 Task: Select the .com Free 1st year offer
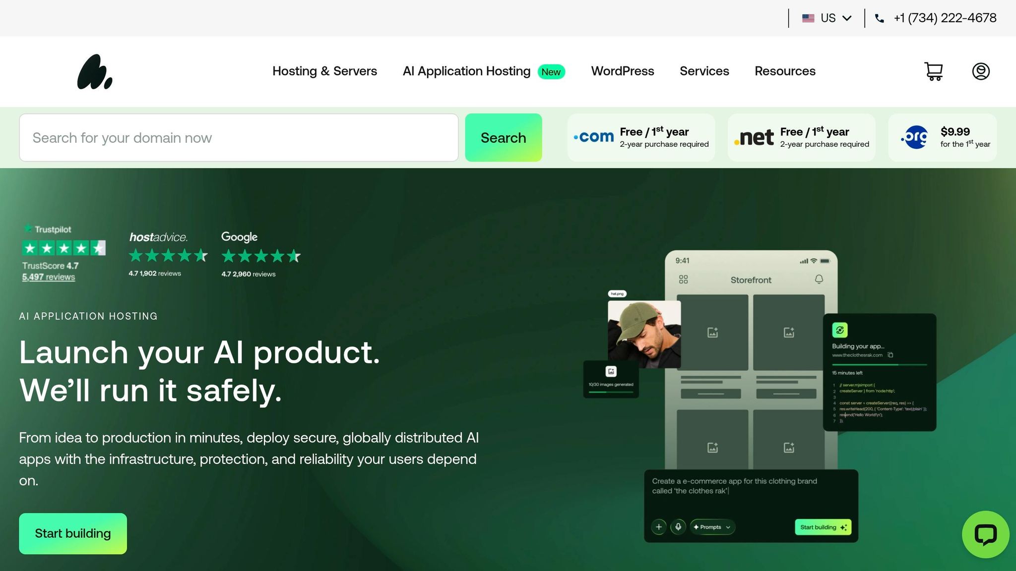click(x=641, y=137)
